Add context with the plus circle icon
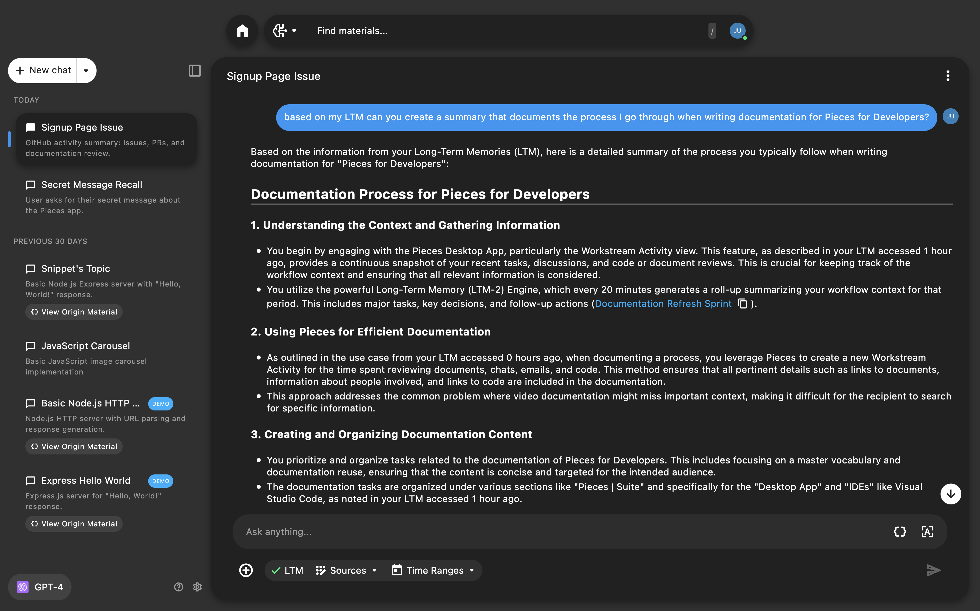The image size is (980, 611). (x=246, y=570)
